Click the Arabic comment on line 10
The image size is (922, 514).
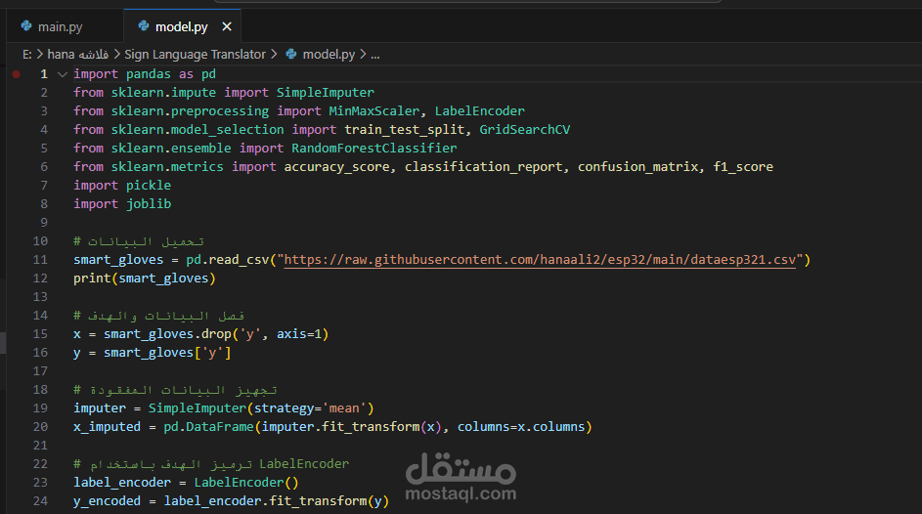139,241
